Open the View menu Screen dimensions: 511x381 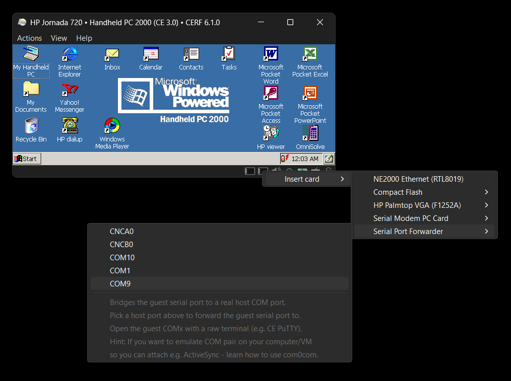[58, 38]
